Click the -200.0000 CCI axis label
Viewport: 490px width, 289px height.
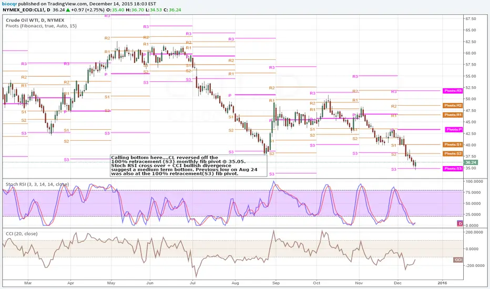tap(475, 265)
